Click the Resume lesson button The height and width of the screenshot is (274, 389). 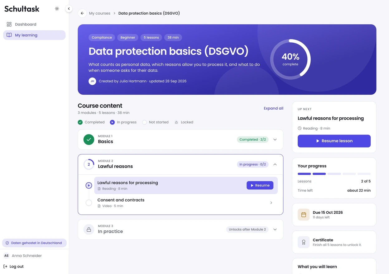pyautogui.click(x=334, y=141)
